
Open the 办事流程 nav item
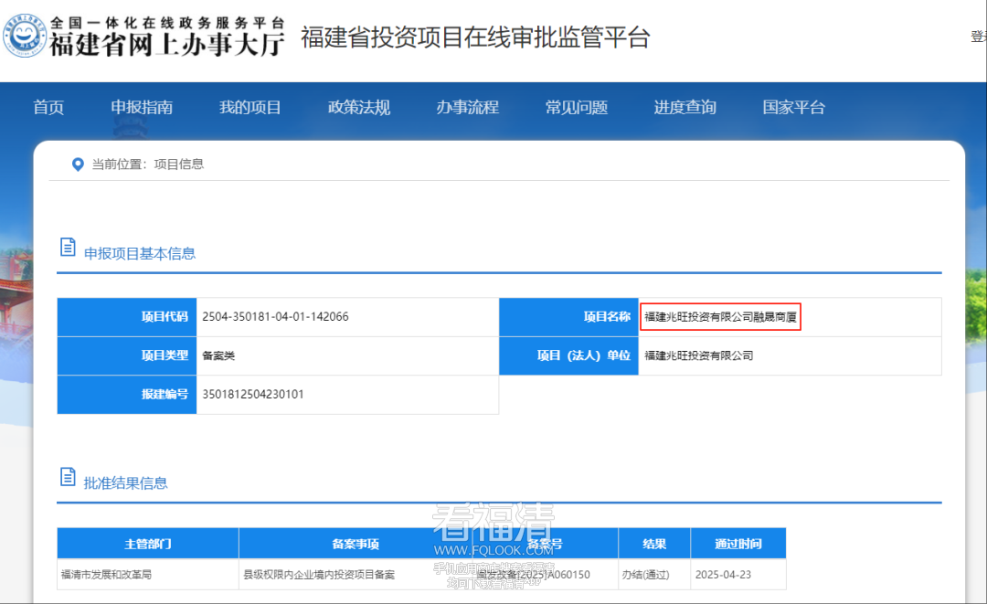coord(468,108)
